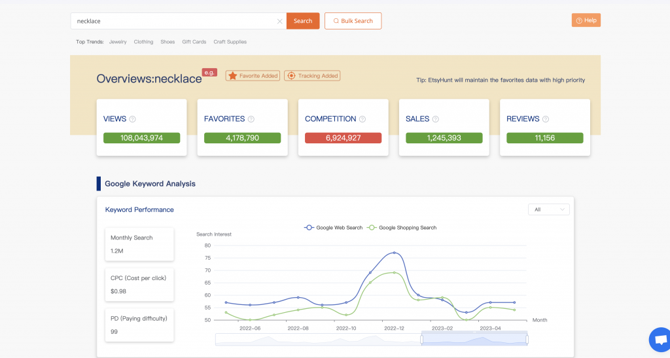Toggle the Tracking Added button
The image size is (670, 358).
[x=312, y=76]
